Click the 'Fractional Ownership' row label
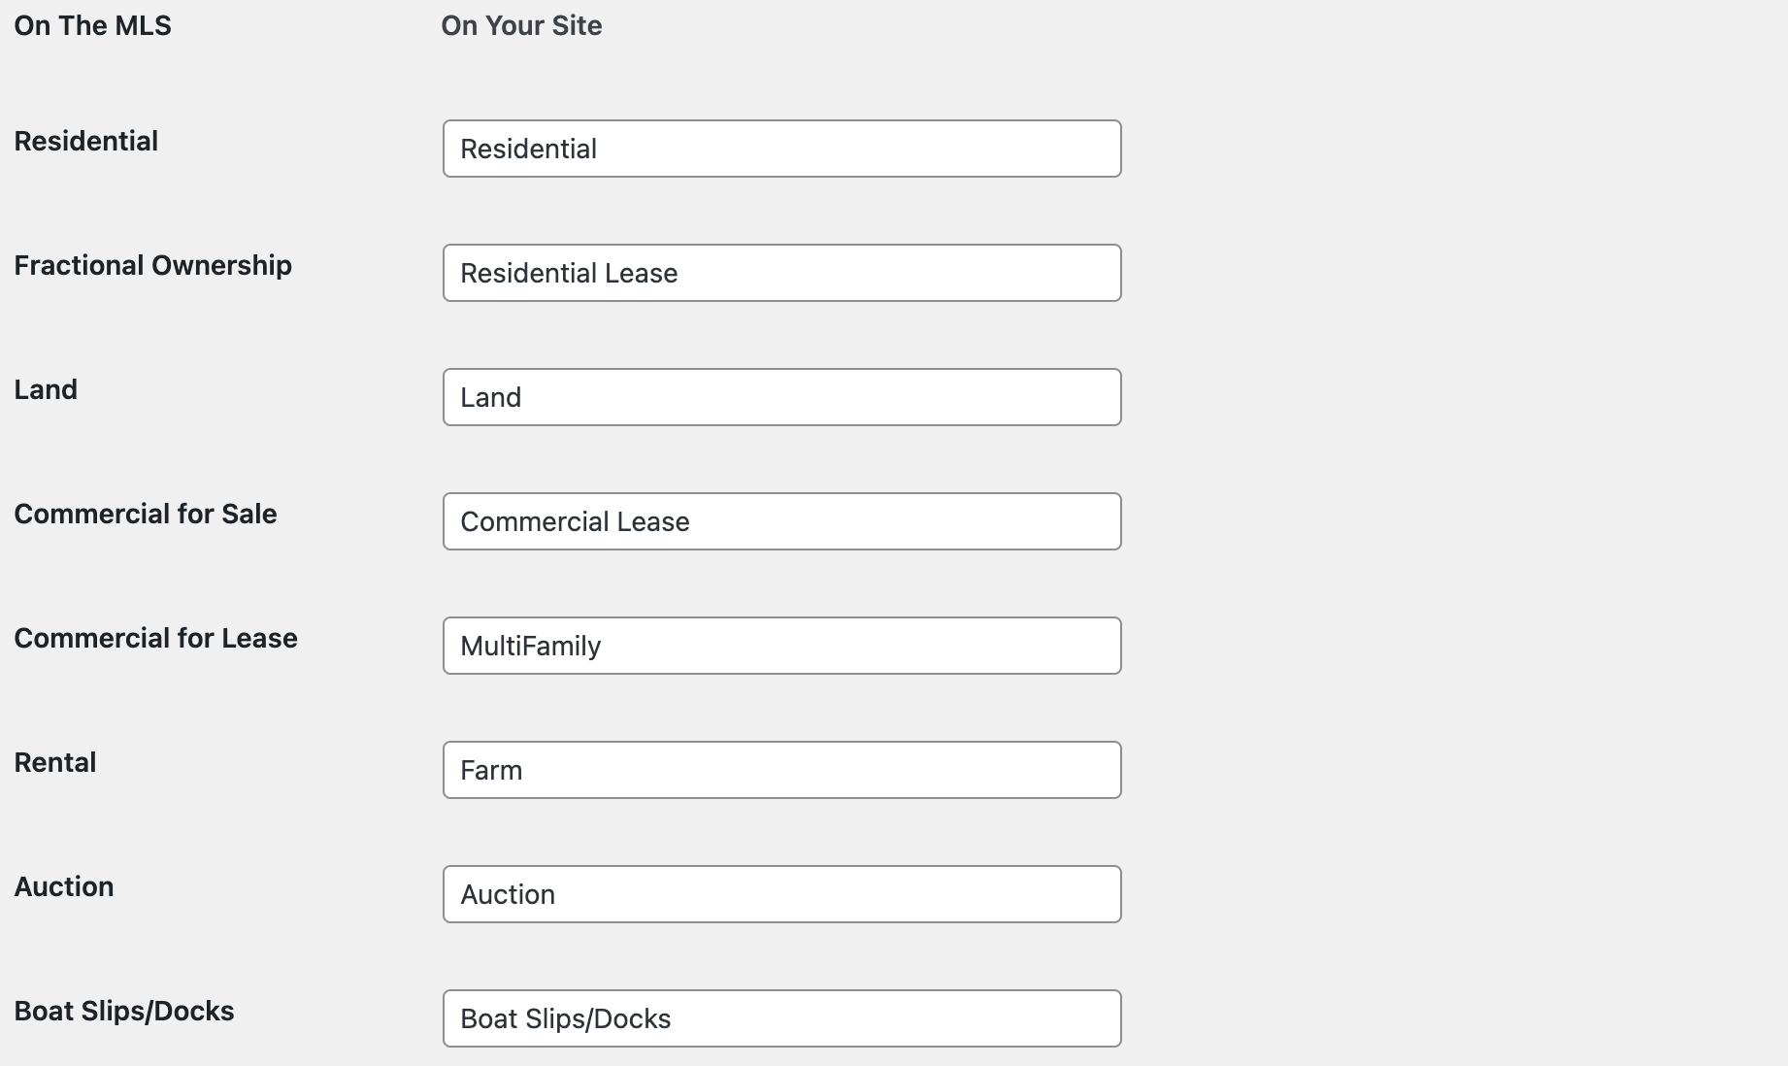1788x1066 pixels. point(152,265)
